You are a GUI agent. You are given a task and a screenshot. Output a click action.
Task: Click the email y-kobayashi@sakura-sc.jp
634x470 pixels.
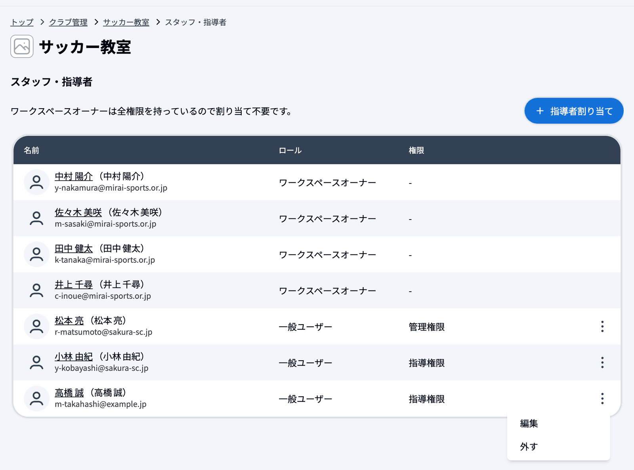pos(101,368)
